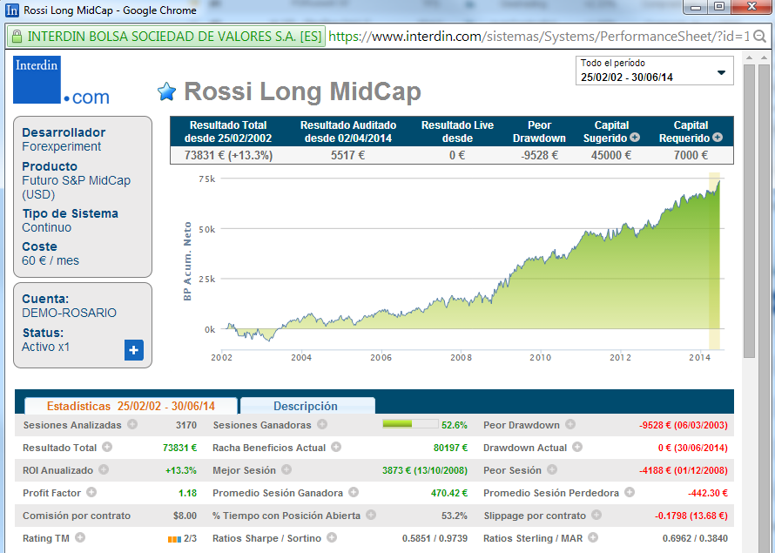Select the Estadísticas 25/02/02 - 30/06/14 tab

pyautogui.click(x=131, y=406)
